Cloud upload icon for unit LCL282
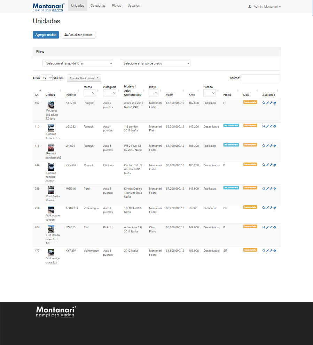Viewport: 313px width, 345px height. coord(275,126)
